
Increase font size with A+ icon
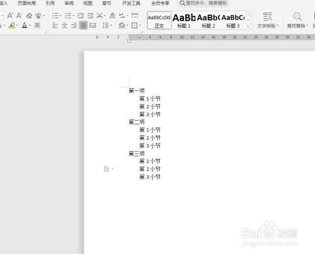coord(10,16)
